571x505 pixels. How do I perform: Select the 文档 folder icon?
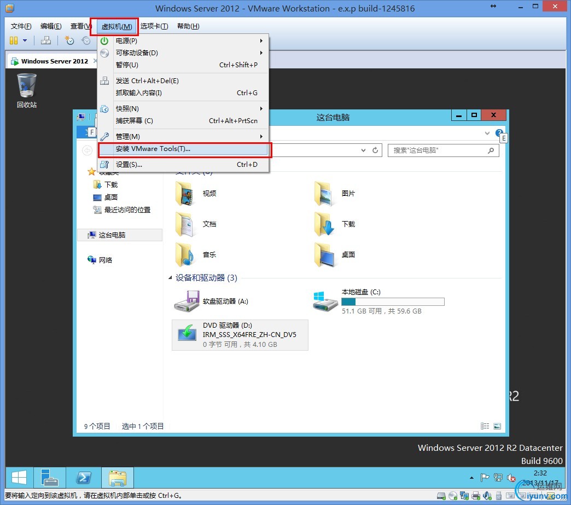[185, 224]
